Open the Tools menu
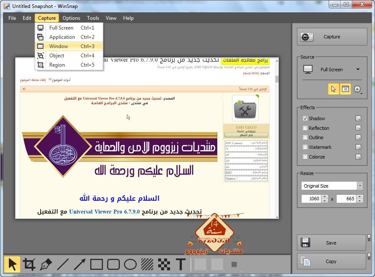Viewport: 375px width, 277px height. 93,18
